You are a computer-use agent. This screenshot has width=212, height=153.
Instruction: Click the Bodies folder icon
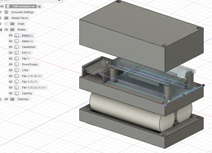pos(12,30)
